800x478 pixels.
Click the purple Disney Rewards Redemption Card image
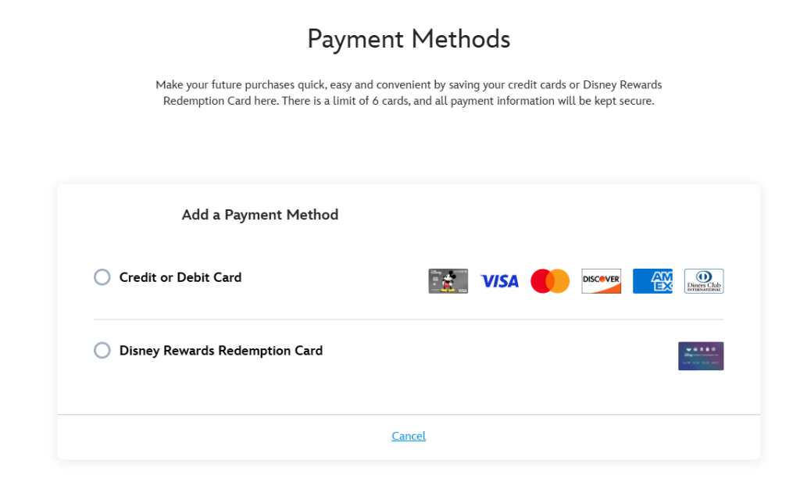point(701,356)
